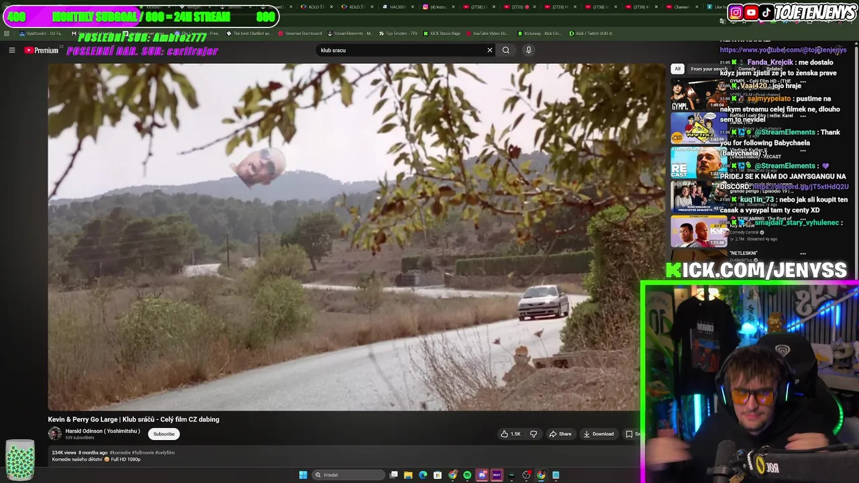Screen dimensions: 859x483
Task: Open the purple NEXT app on taskbar
Action: pos(497,475)
